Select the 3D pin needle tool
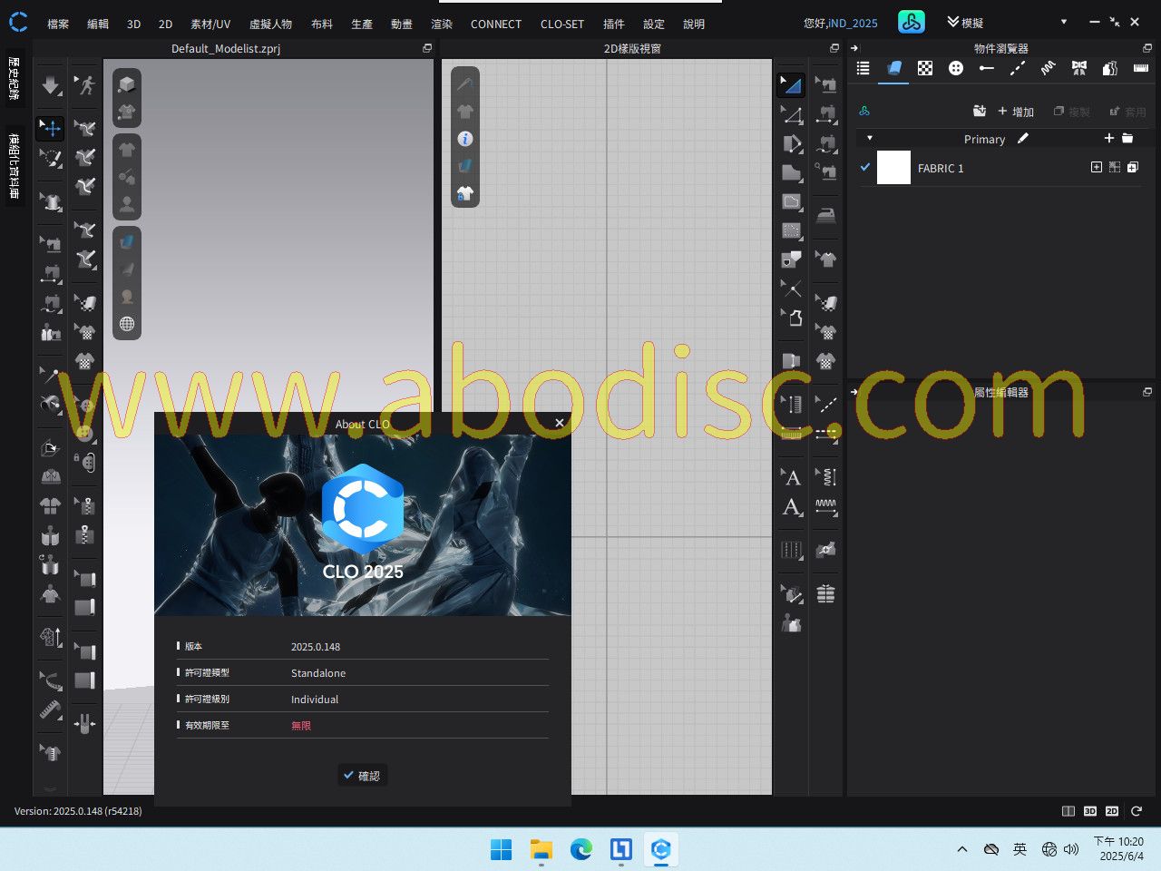This screenshot has height=871, width=1161. (x=51, y=373)
